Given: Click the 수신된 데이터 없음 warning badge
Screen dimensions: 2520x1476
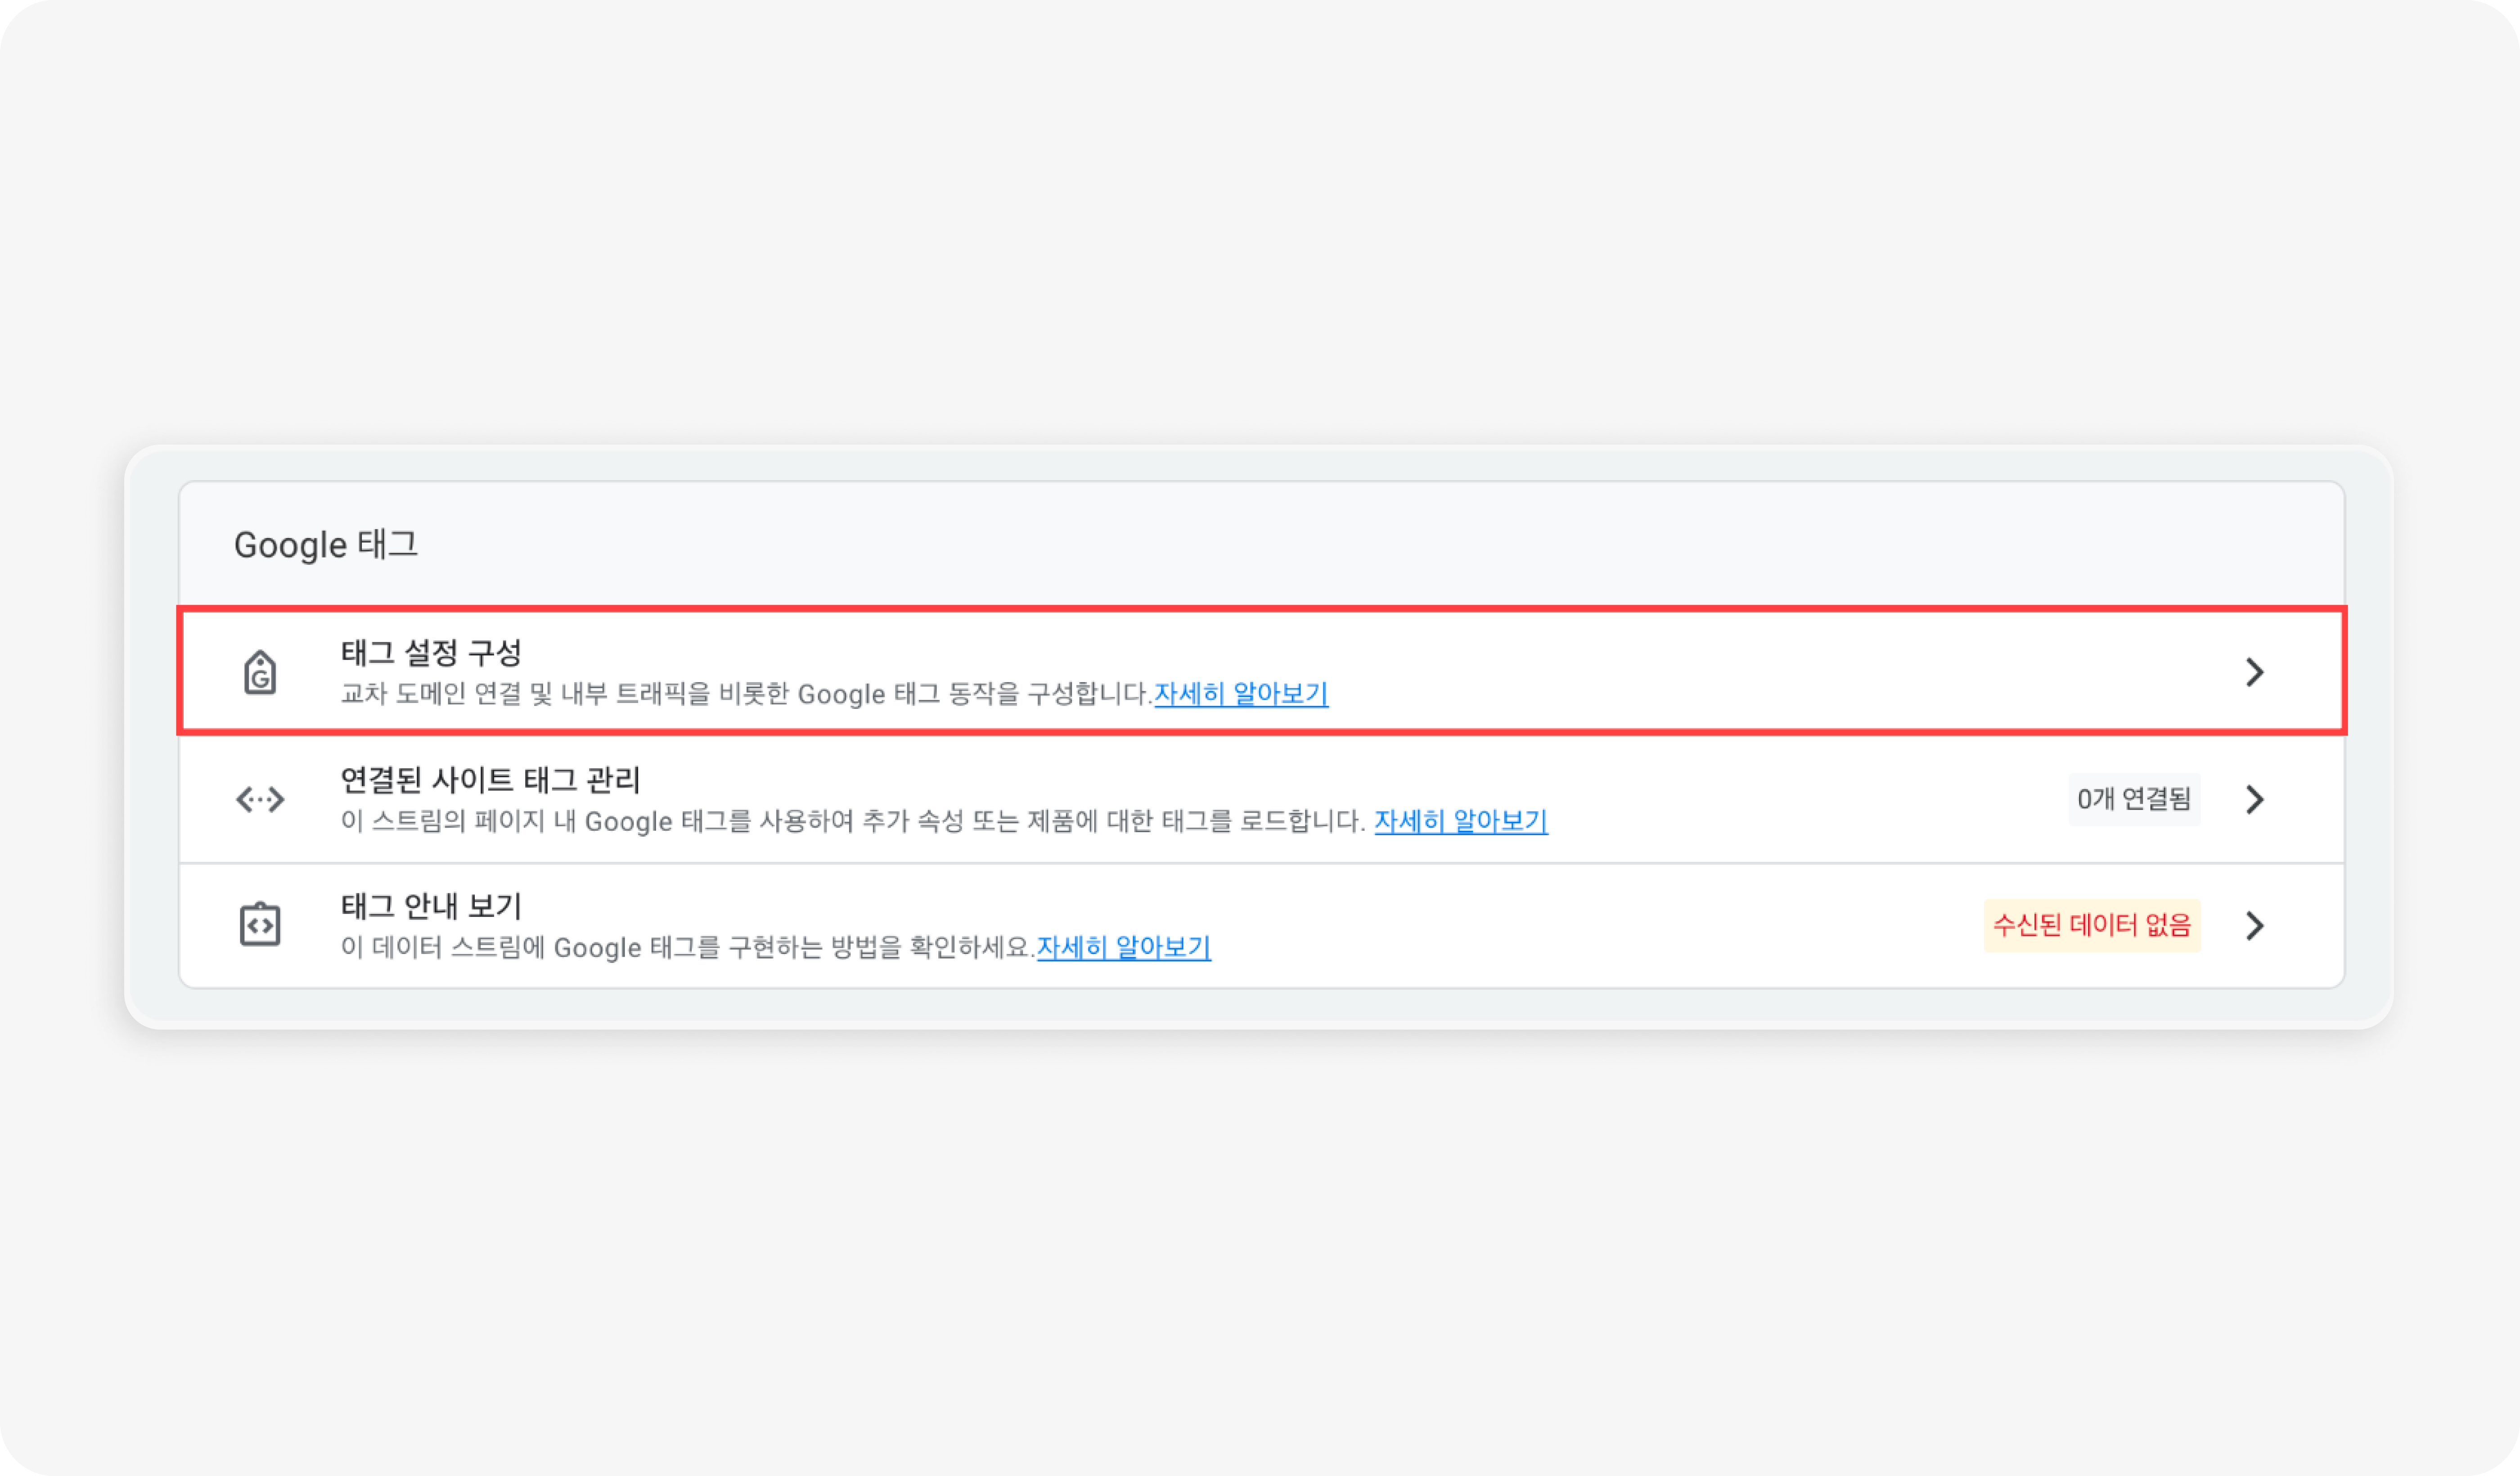Looking at the screenshot, I should pyautogui.click(x=2092, y=925).
